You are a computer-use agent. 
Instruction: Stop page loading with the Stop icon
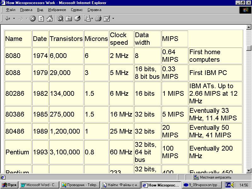tap(33, 19)
